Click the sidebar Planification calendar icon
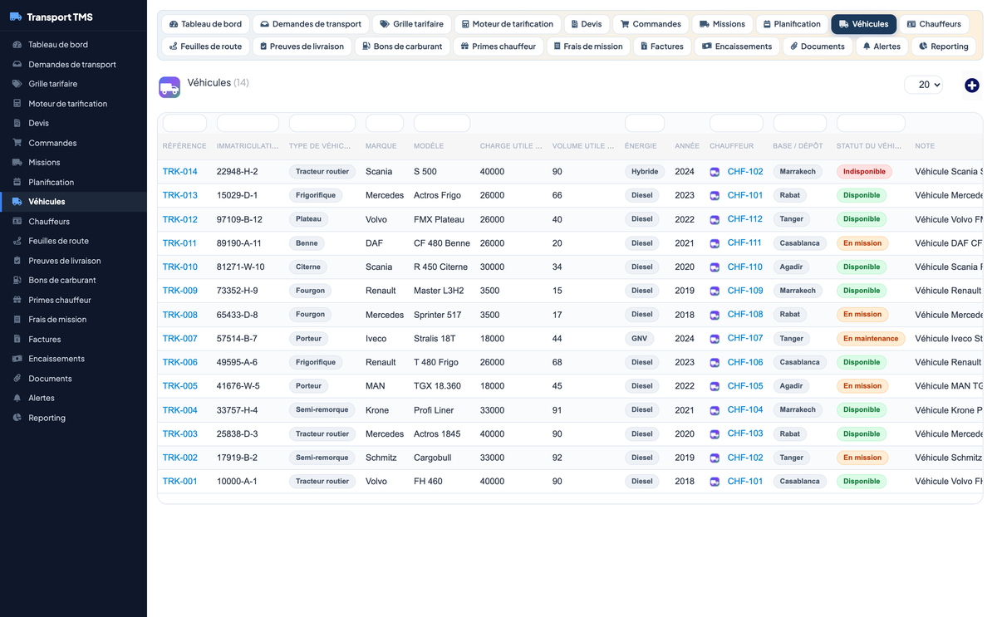Image resolution: width=997 pixels, height=617 pixels. 17,182
